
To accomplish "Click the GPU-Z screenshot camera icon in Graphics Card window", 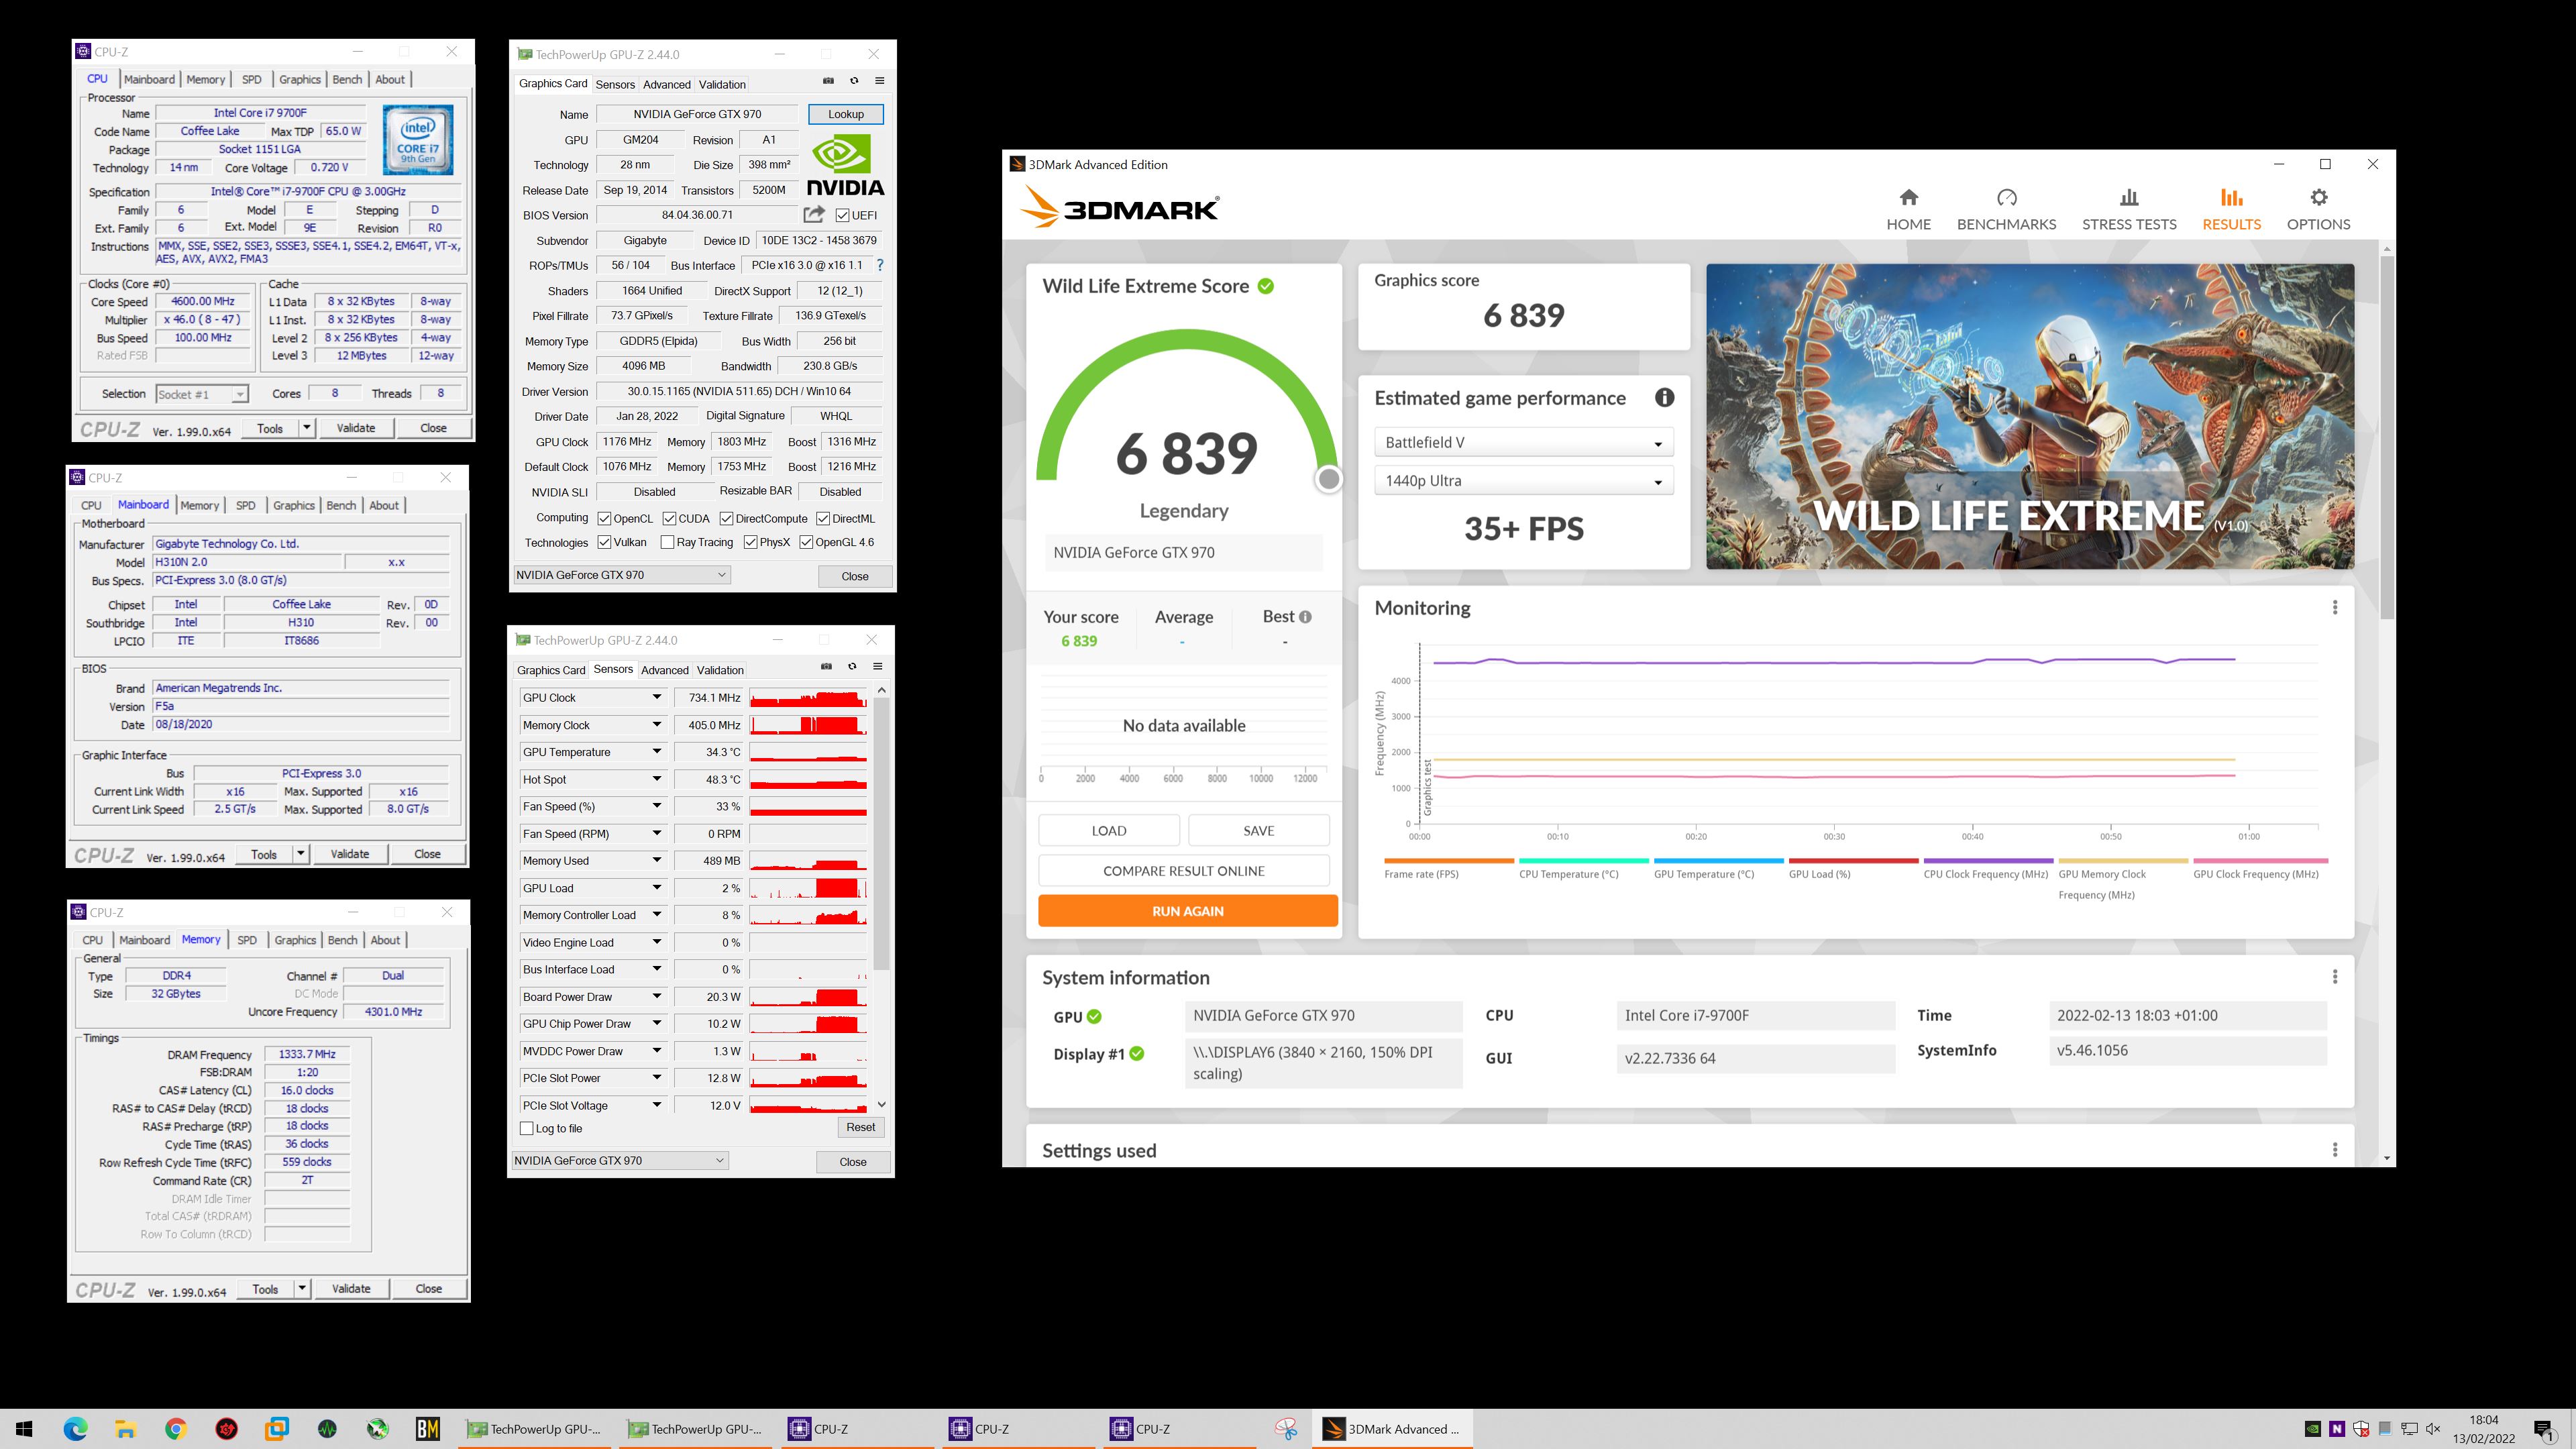I will point(828,81).
